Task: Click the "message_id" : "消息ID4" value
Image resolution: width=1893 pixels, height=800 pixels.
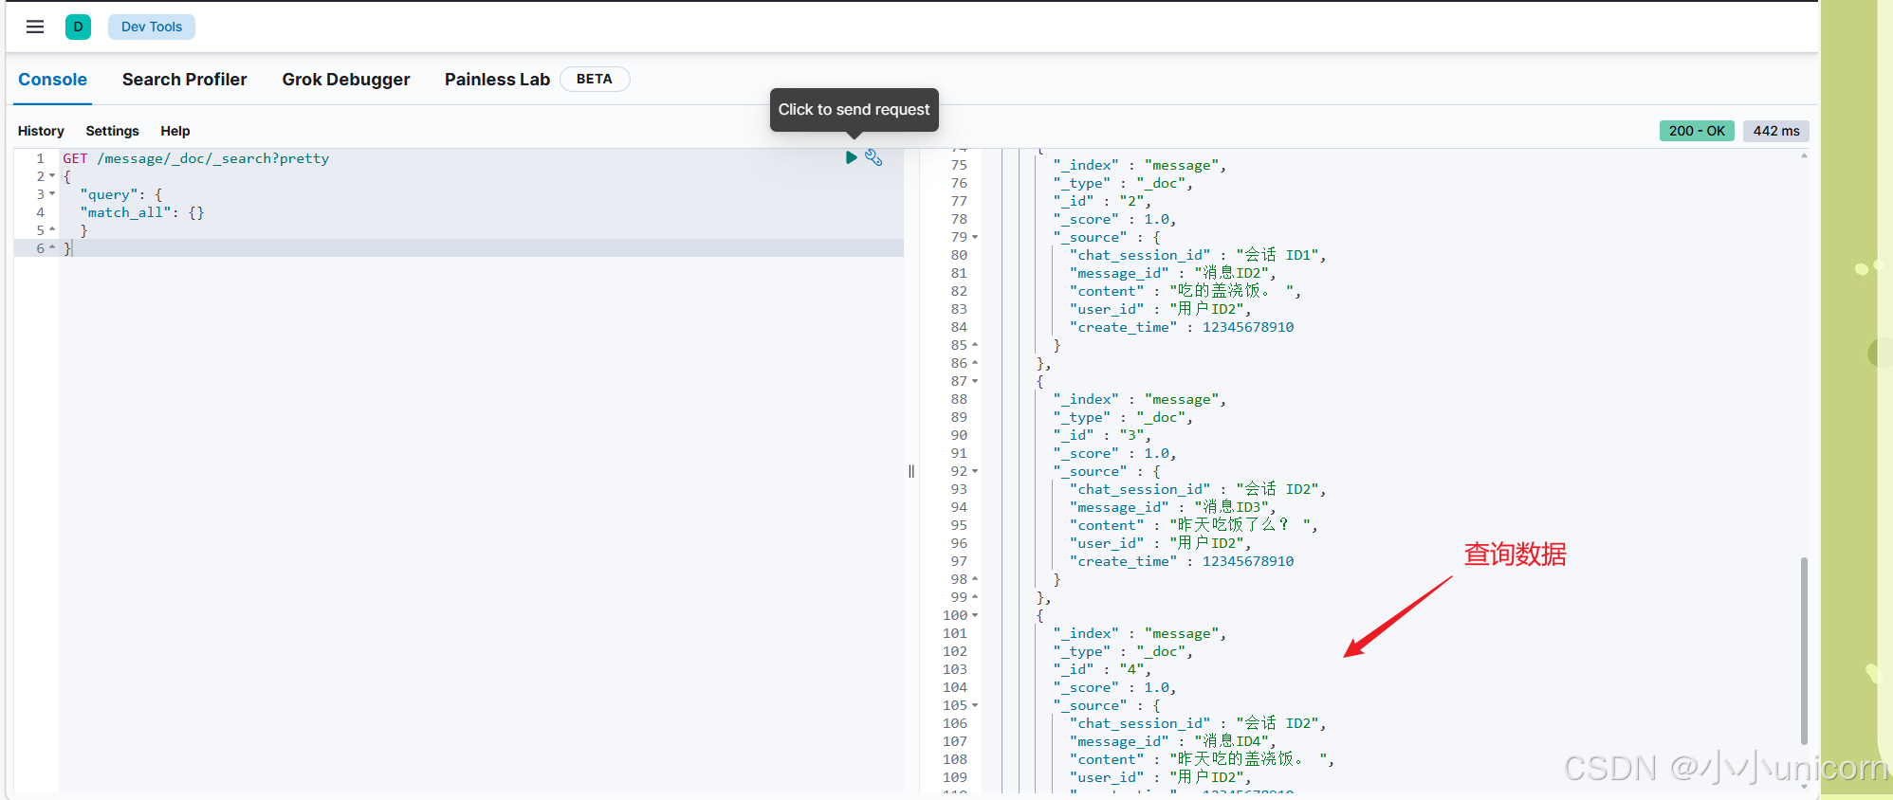Action: click(1234, 741)
